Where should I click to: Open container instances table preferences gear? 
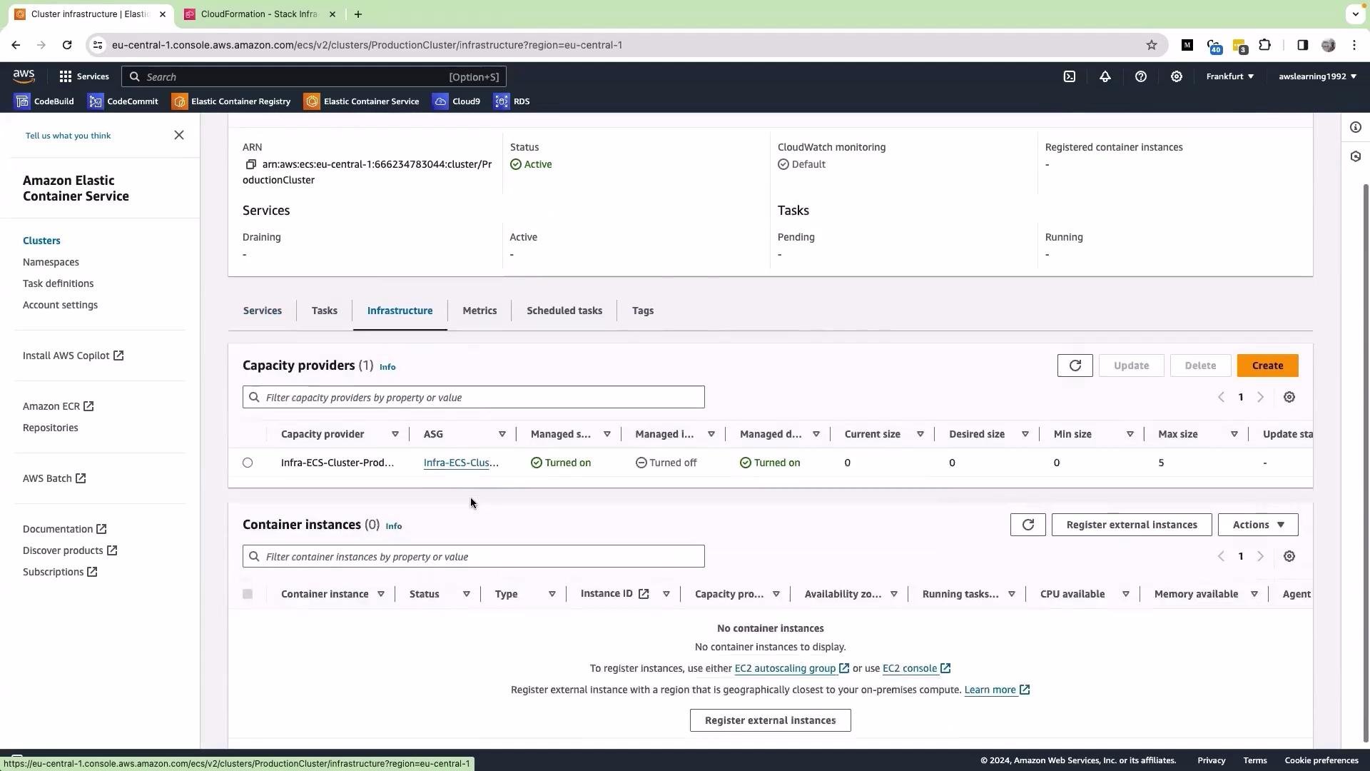point(1289,556)
